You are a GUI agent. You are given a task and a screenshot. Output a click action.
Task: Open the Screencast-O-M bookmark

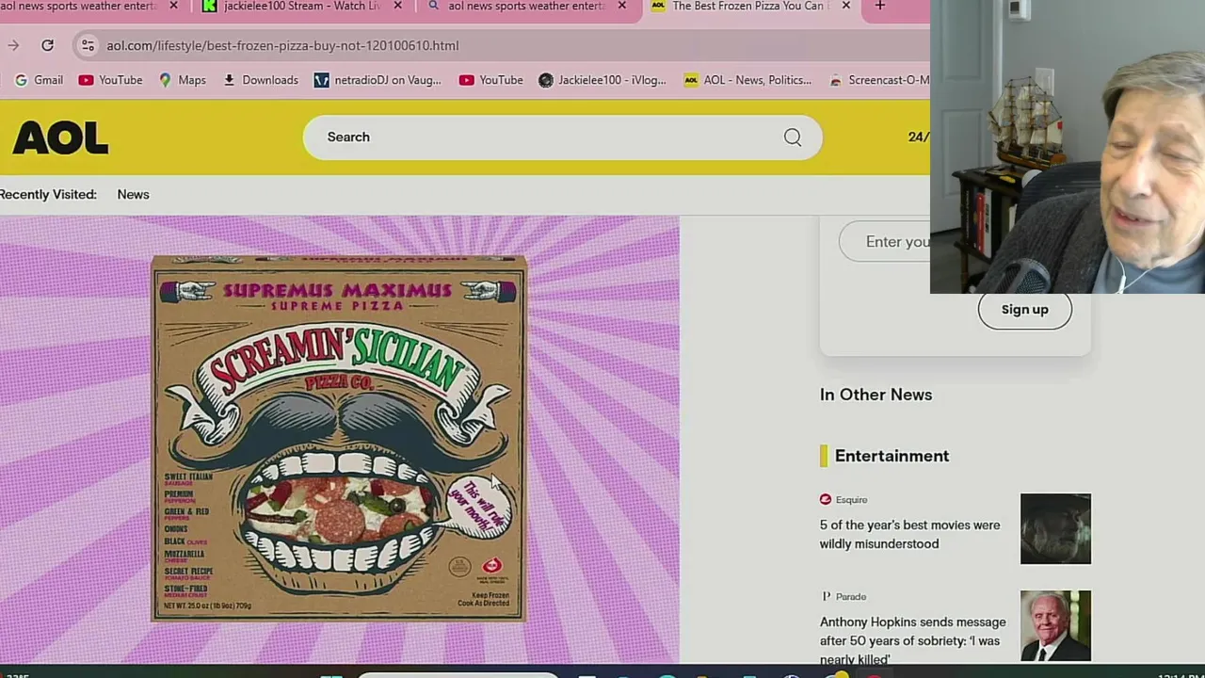coord(878,80)
